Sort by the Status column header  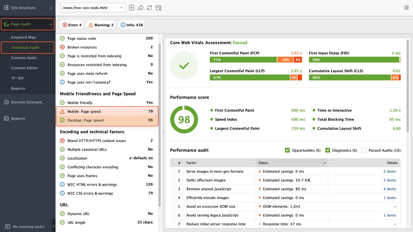coord(292,163)
